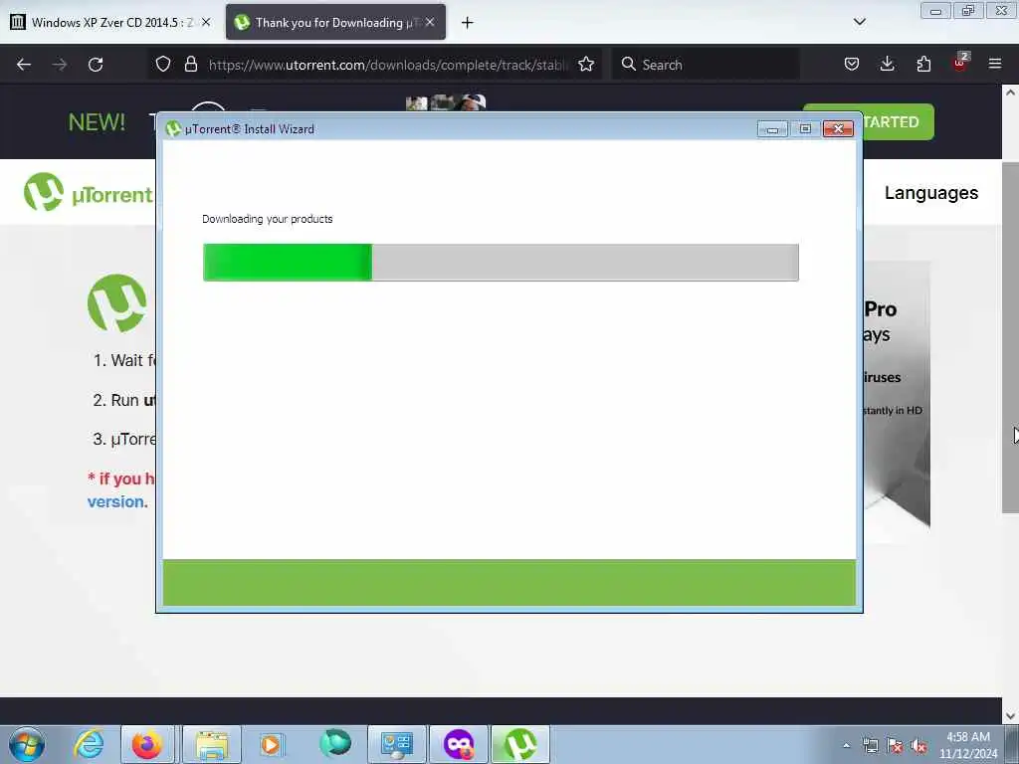Open the Save to Pocket icon
The height and width of the screenshot is (764, 1019).
pos(852,64)
